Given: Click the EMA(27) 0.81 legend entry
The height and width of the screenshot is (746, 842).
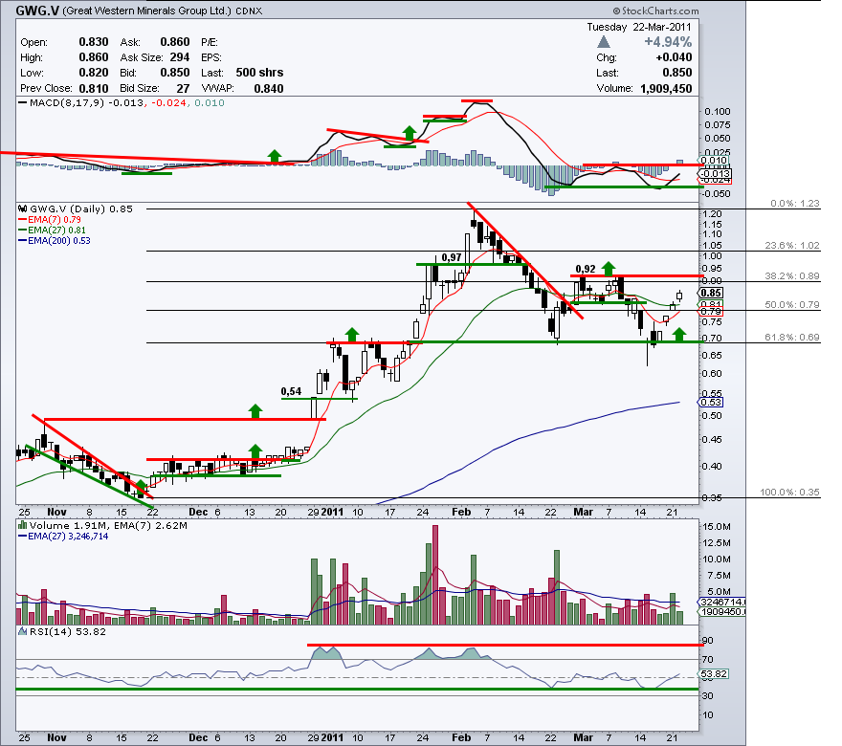Looking at the screenshot, I should pos(52,230).
